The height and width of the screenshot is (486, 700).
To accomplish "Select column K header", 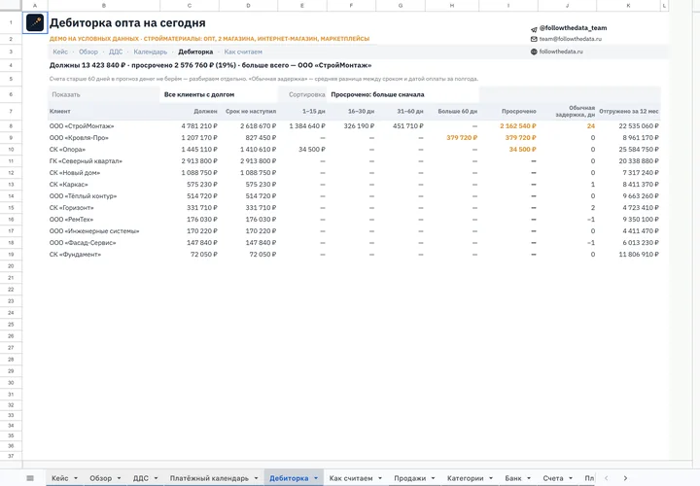I will click(628, 6).
